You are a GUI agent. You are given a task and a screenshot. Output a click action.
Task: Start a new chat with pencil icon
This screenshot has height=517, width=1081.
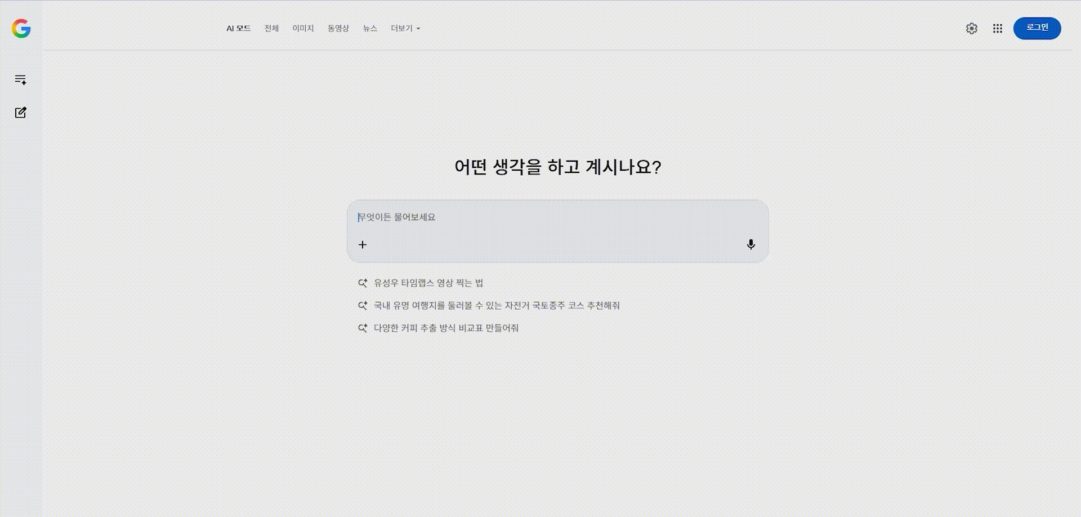(21, 113)
